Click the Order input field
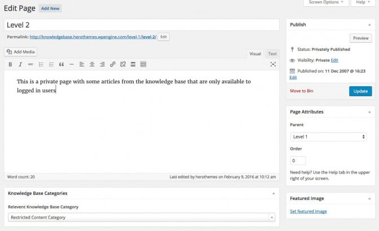This screenshot has height=231, width=379. [298, 161]
